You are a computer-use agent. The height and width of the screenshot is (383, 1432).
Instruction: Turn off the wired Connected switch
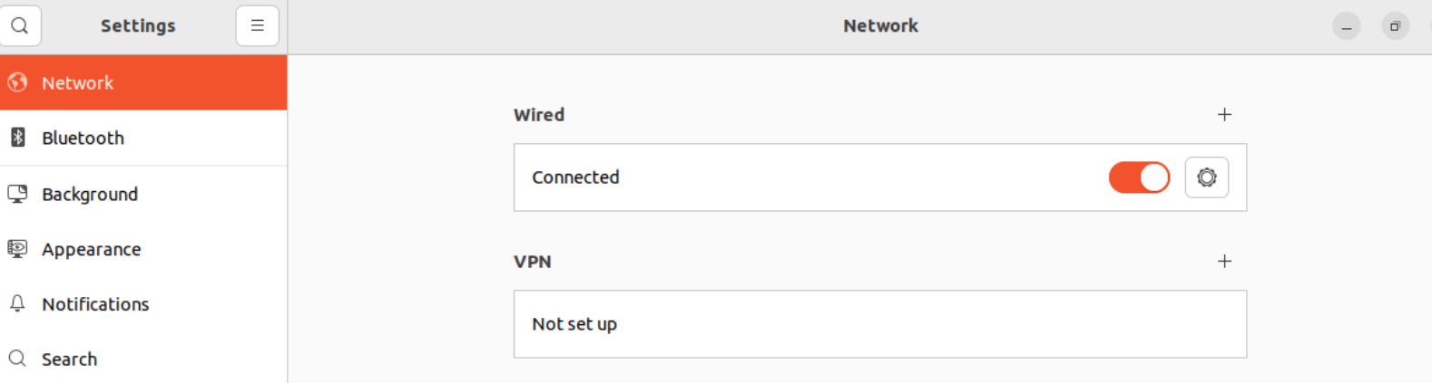point(1139,177)
